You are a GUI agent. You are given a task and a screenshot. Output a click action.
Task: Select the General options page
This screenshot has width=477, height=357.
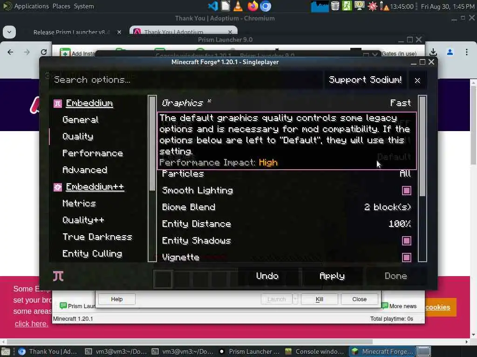point(80,119)
